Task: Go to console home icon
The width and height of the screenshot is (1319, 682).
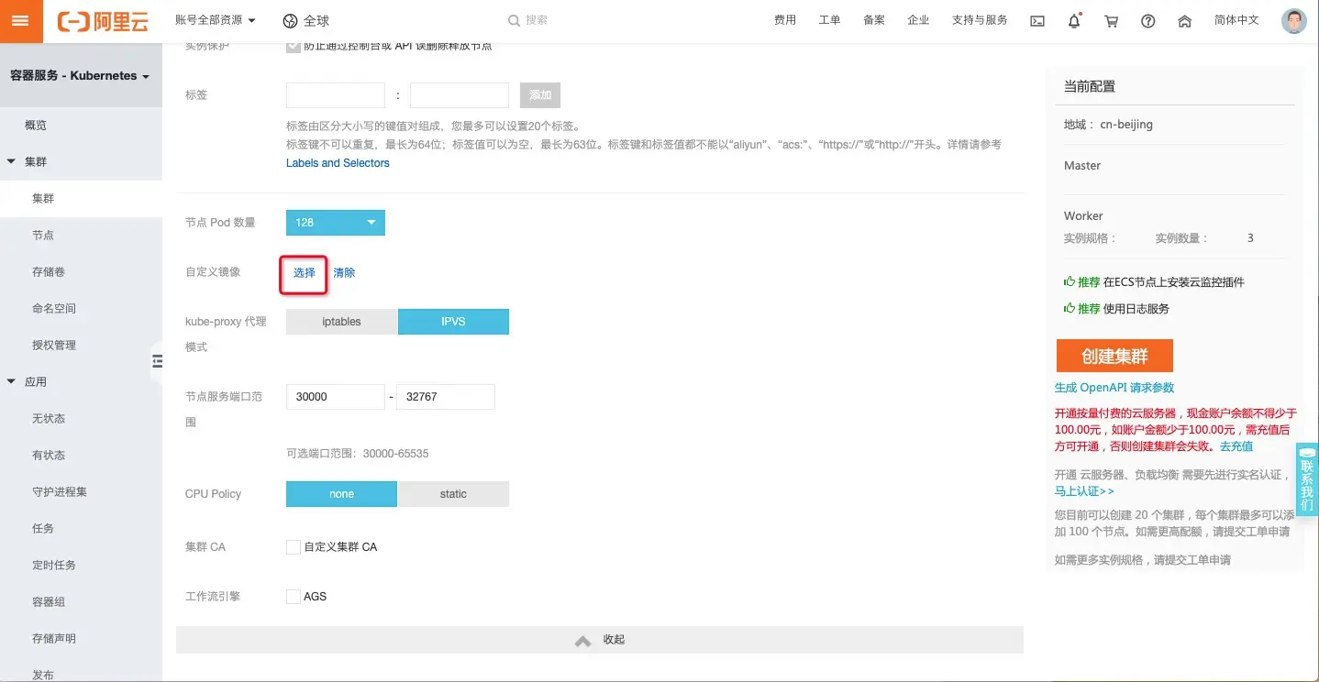Action: coord(1184,21)
